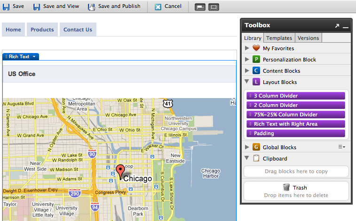Click the Trash can icon
356x221 pixels.
tap(286, 187)
